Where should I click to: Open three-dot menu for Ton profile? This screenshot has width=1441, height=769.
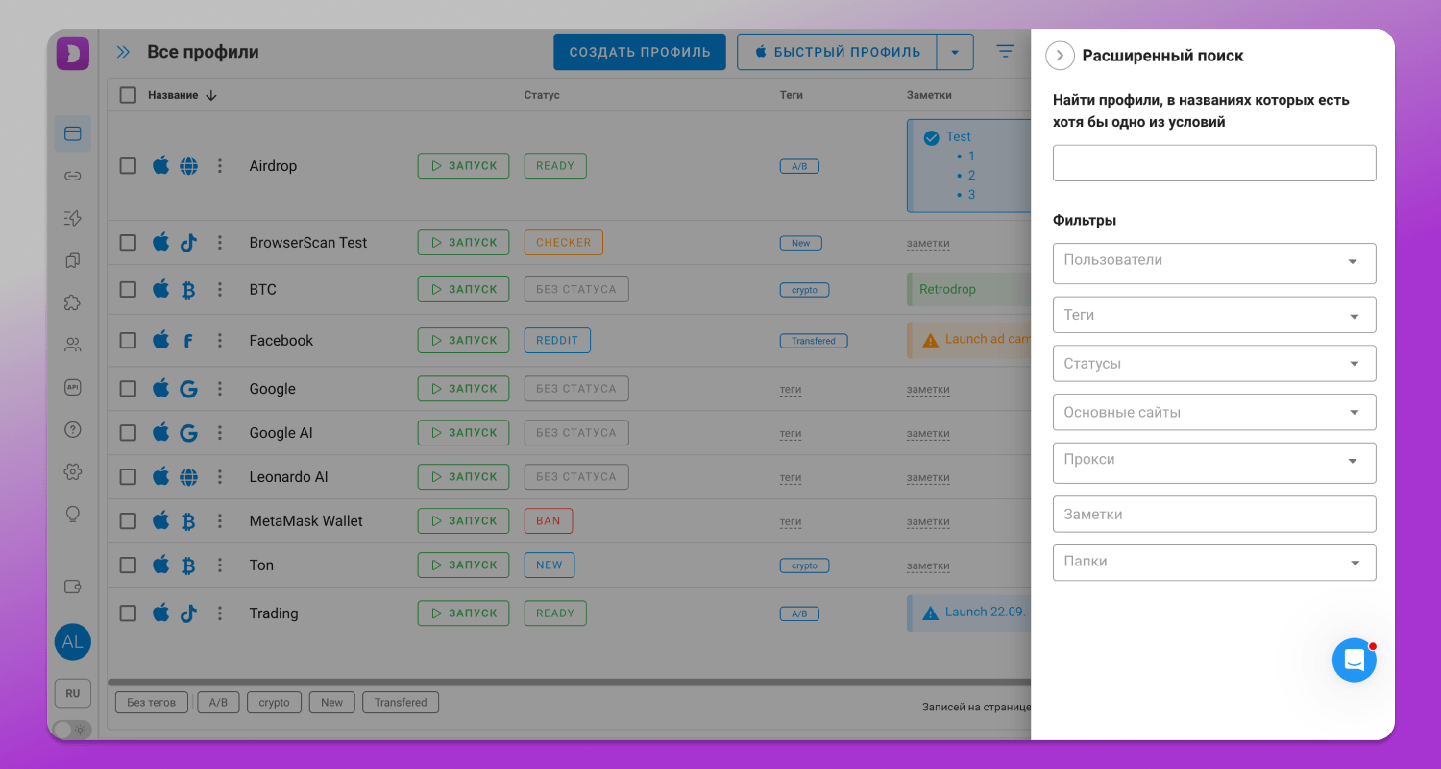[220, 565]
